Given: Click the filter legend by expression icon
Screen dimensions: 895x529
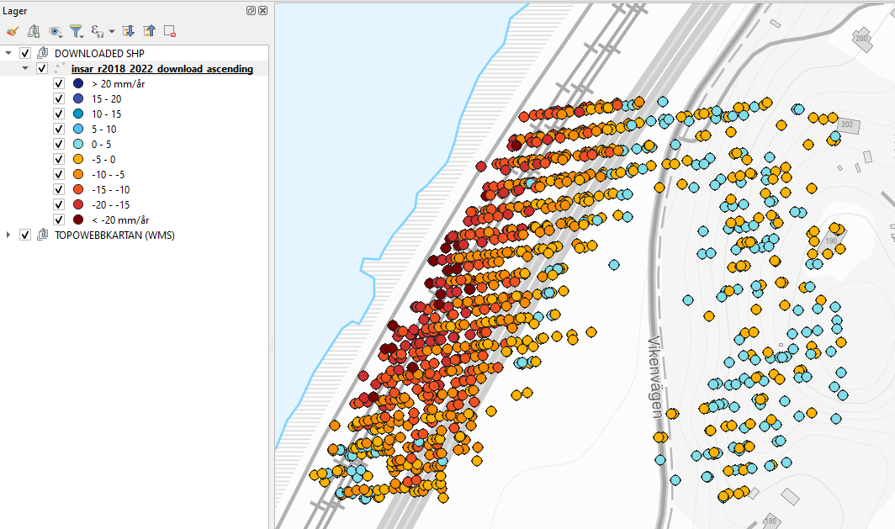Looking at the screenshot, I should coord(98,31).
